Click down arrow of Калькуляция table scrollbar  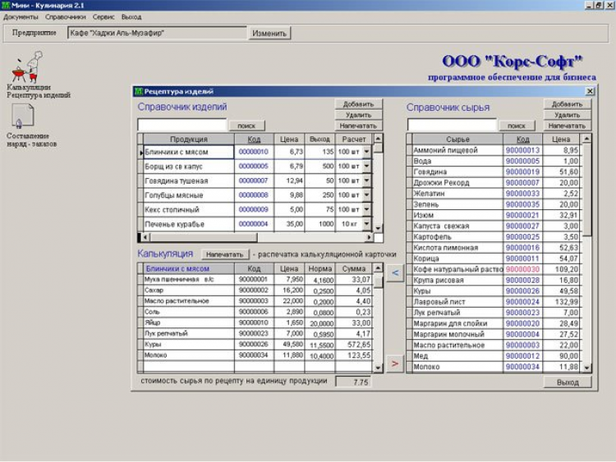pyautogui.click(x=378, y=368)
